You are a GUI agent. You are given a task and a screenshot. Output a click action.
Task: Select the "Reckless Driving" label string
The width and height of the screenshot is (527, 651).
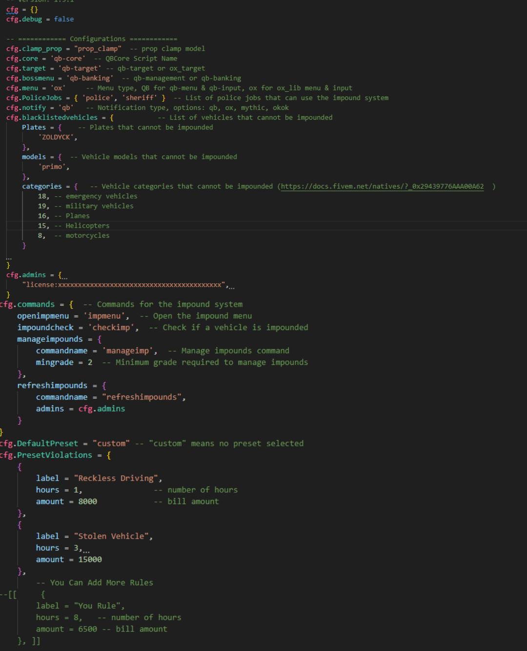(x=116, y=479)
